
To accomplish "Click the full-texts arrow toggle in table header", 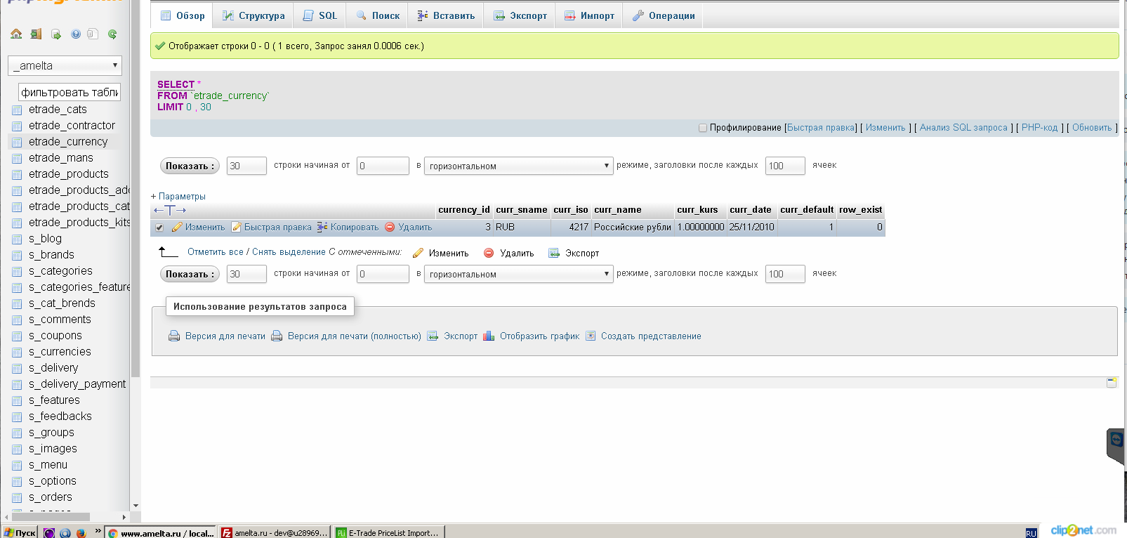I will (170, 210).
